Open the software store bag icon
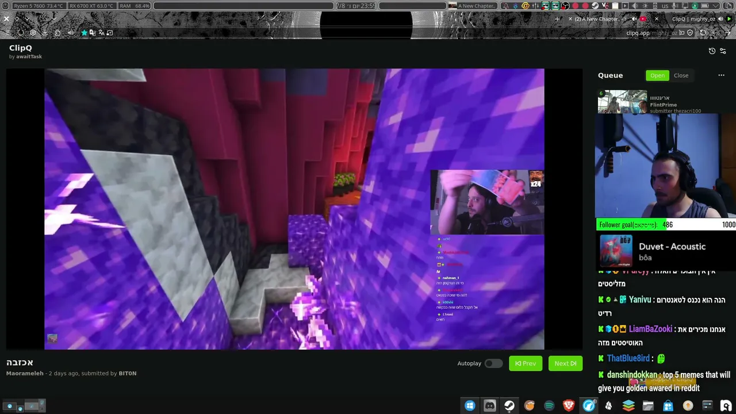 [668, 405]
